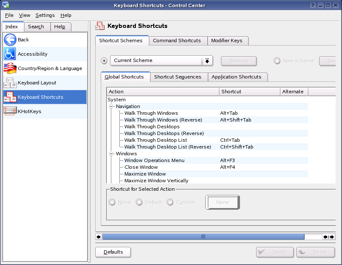Click the Control Center window menu icon
This screenshot has width=342, height=265.
click(6, 5)
